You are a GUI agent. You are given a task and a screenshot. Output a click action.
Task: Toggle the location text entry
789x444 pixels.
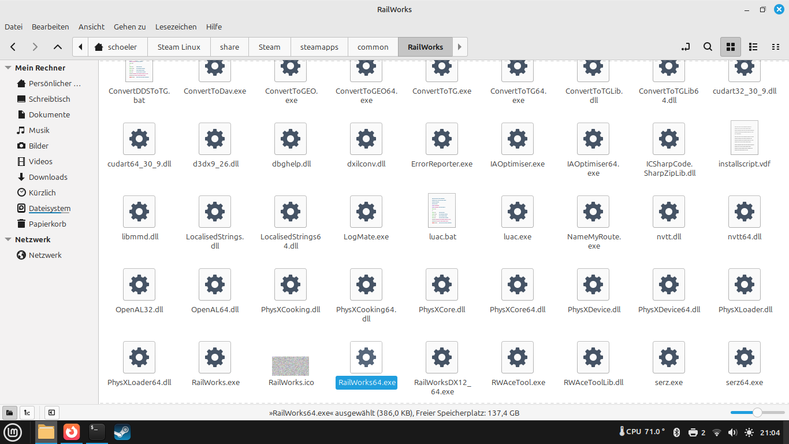(686, 47)
